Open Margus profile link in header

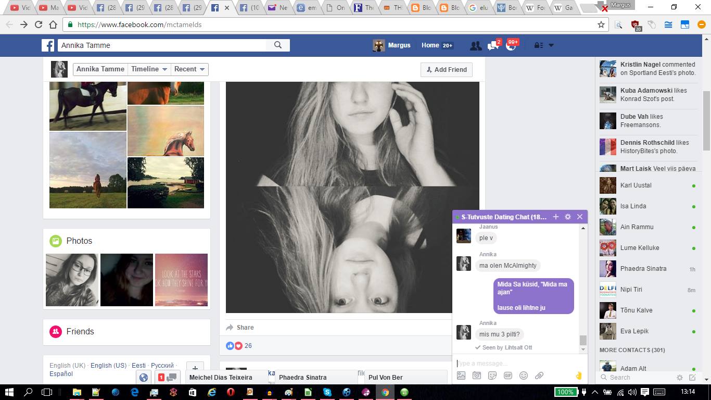click(392, 45)
